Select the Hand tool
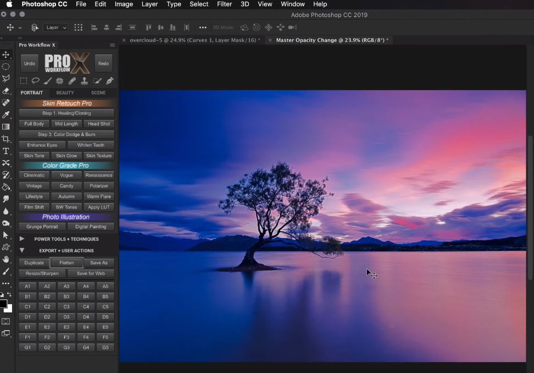 6,259
